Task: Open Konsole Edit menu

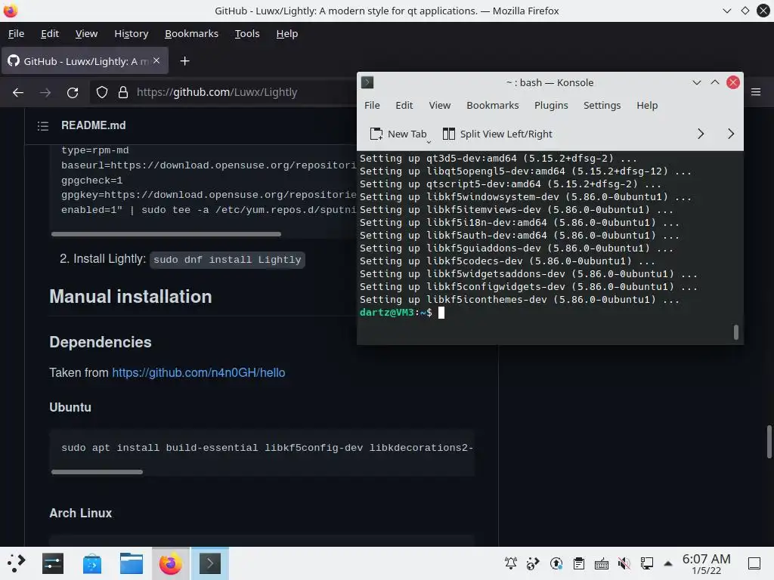Action: pyautogui.click(x=404, y=105)
